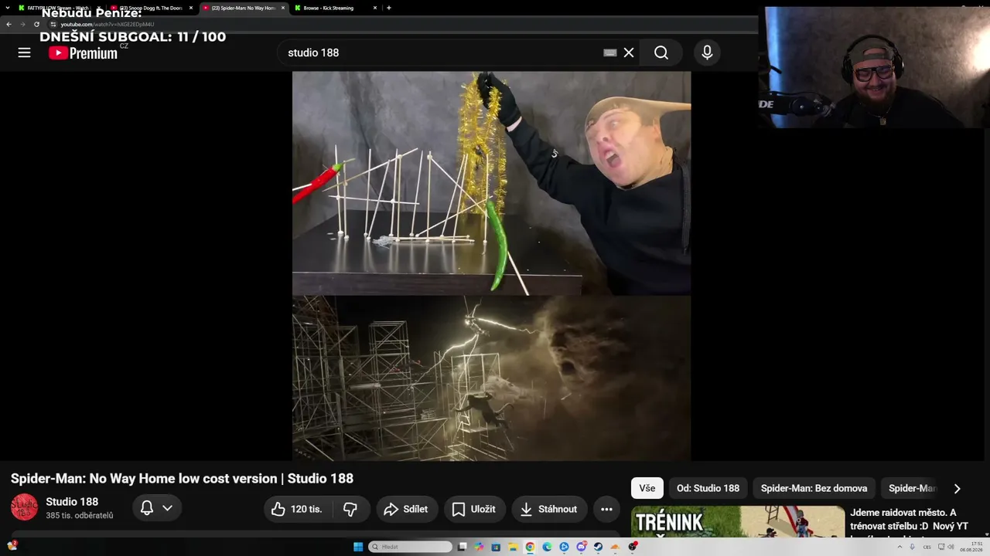This screenshot has height=556, width=990.
Task: Select the 'Spider-Man: Bez domova' chip
Action: 814,488
